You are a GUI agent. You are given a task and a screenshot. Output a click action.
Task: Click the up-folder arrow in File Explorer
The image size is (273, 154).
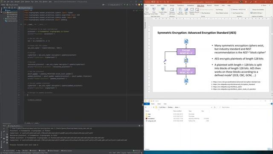pyautogui.click(x=154, y=107)
